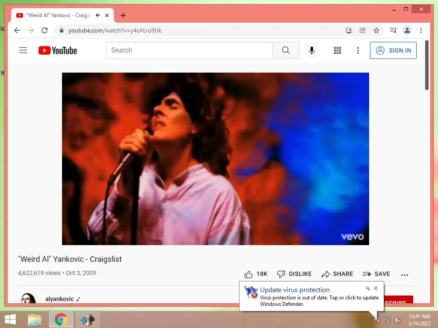The width and height of the screenshot is (438, 328).
Task: Open File Explorer from taskbar
Action: [35, 319]
